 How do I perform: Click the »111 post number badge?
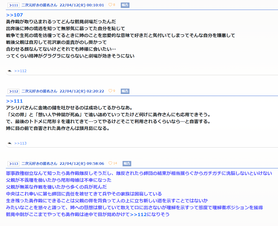(x=14, y=5)
